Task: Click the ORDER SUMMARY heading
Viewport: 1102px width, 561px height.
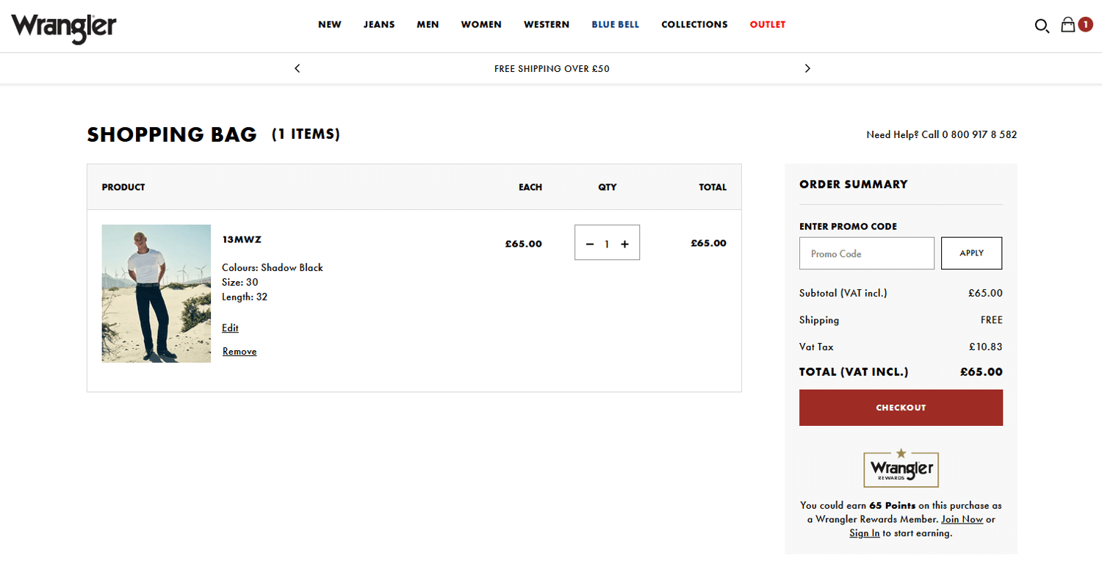Action: click(854, 184)
